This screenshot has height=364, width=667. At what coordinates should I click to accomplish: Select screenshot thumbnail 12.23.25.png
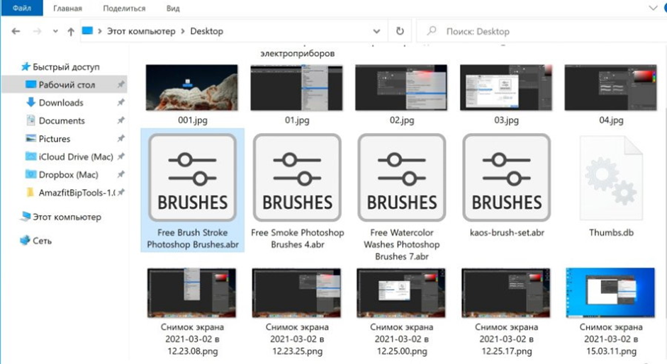[296, 292]
